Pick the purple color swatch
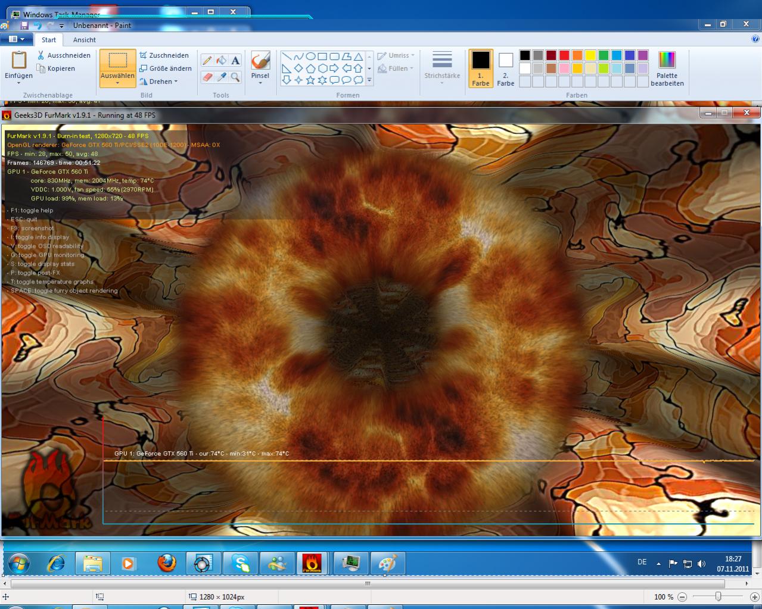The image size is (762, 609). (x=642, y=55)
